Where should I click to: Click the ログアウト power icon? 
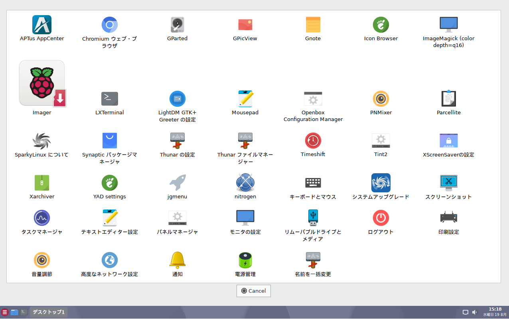pyautogui.click(x=381, y=218)
